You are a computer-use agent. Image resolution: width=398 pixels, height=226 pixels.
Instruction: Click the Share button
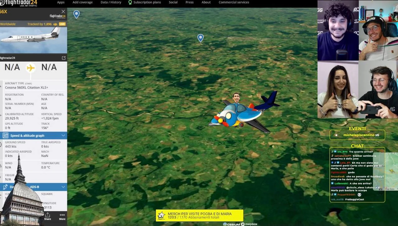coord(48,216)
